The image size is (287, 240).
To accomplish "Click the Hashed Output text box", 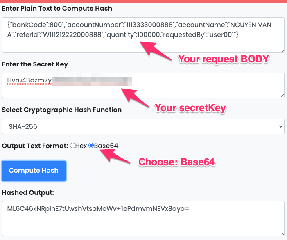I will coord(143,218).
